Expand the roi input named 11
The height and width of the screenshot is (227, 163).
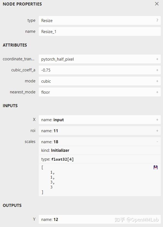pyautogui.click(x=157, y=131)
